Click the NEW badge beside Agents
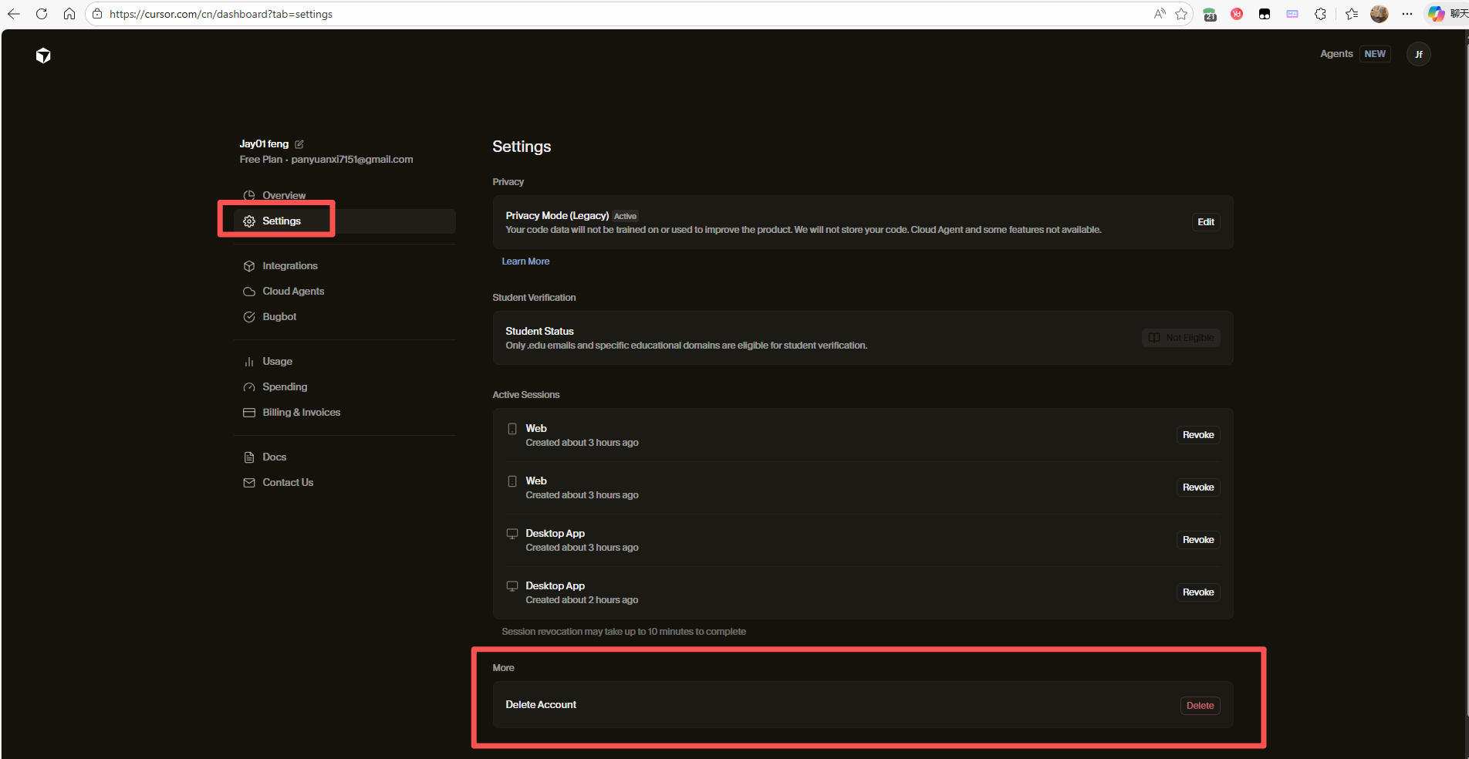1469x759 pixels. point(1375,54)
